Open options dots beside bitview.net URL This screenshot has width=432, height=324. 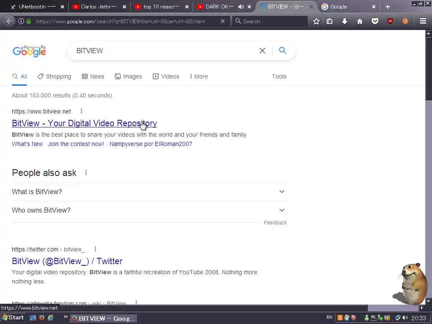coord(81,111)
